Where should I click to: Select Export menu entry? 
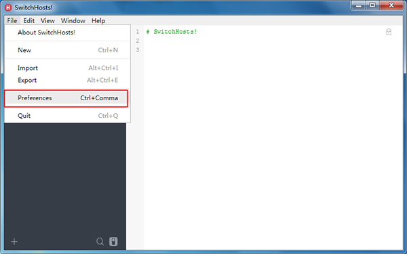(68, 80)
